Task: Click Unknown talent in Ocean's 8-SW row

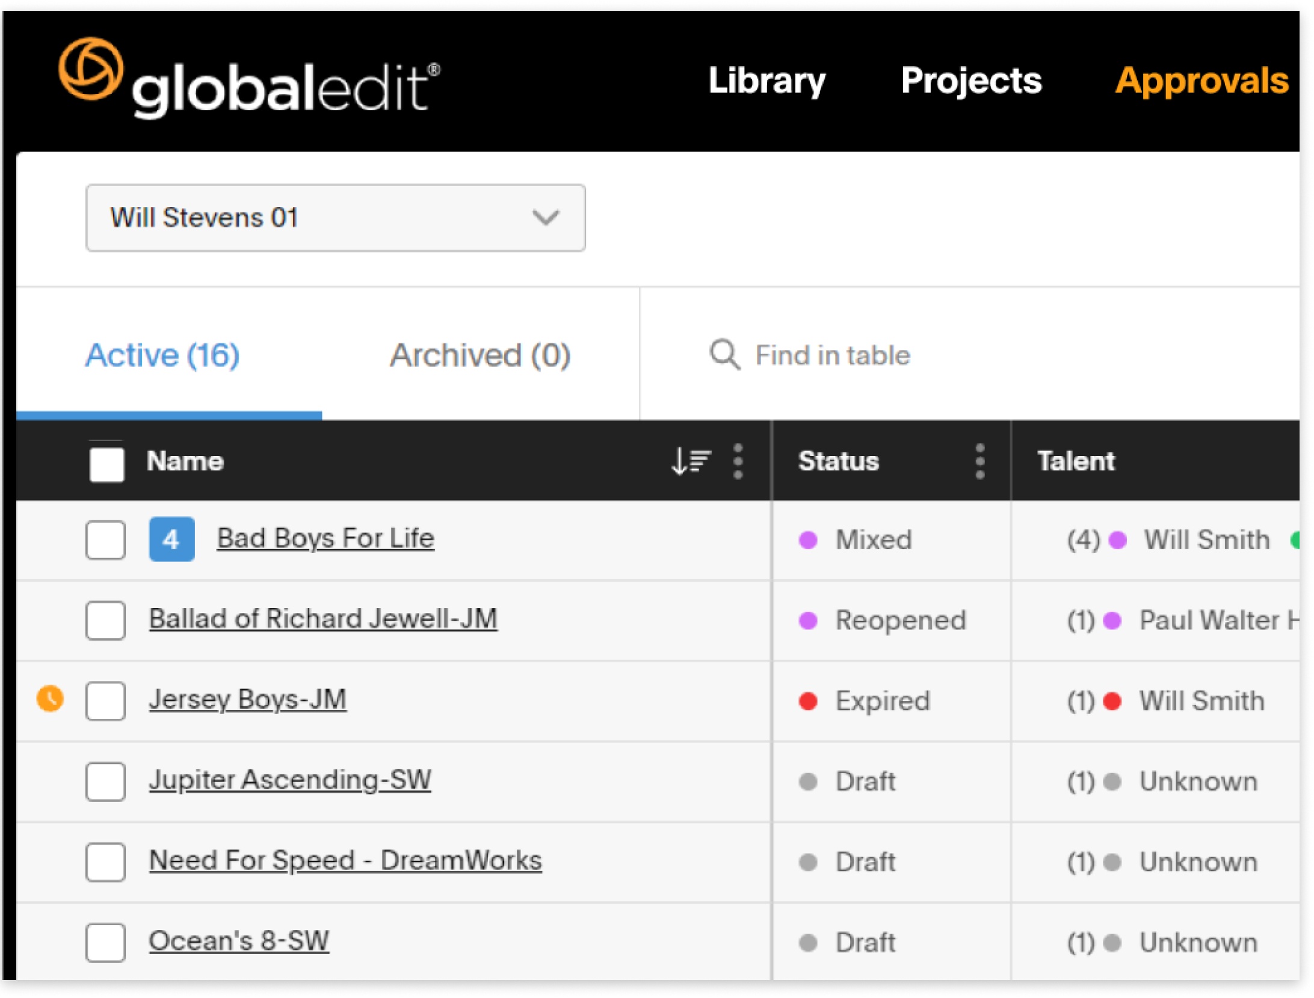Action: (1198, 943)
